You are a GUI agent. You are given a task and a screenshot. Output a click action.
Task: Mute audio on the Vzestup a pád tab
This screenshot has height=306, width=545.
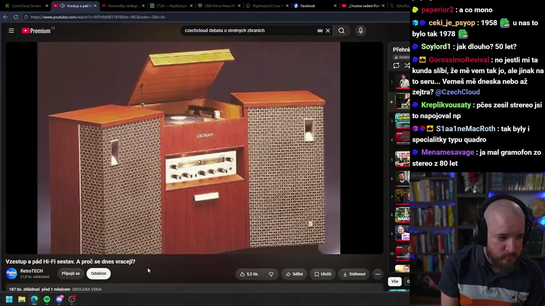pyautogui.click(x=62, y=6)
